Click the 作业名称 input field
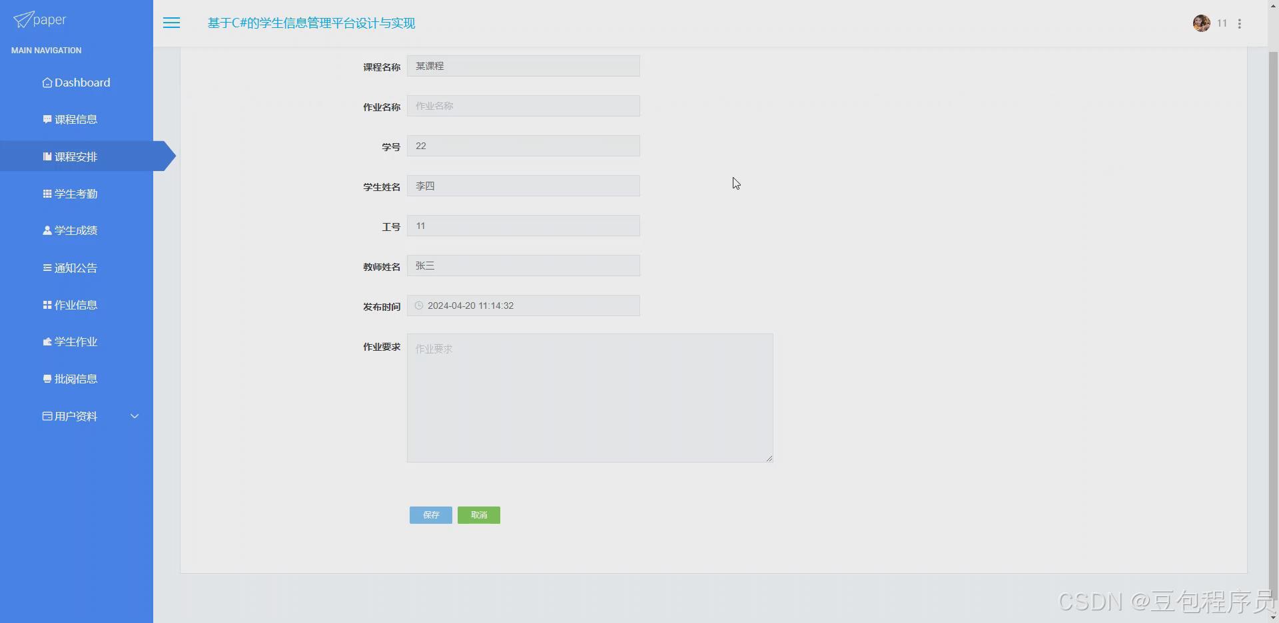The width and height of the screenshot is (1279, 623). coord(524,105)
